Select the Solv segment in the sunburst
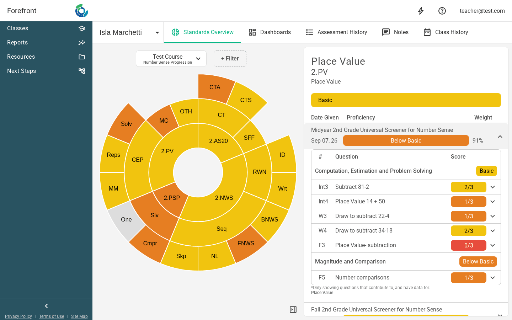The image size is (512, 320). (126, 124)
